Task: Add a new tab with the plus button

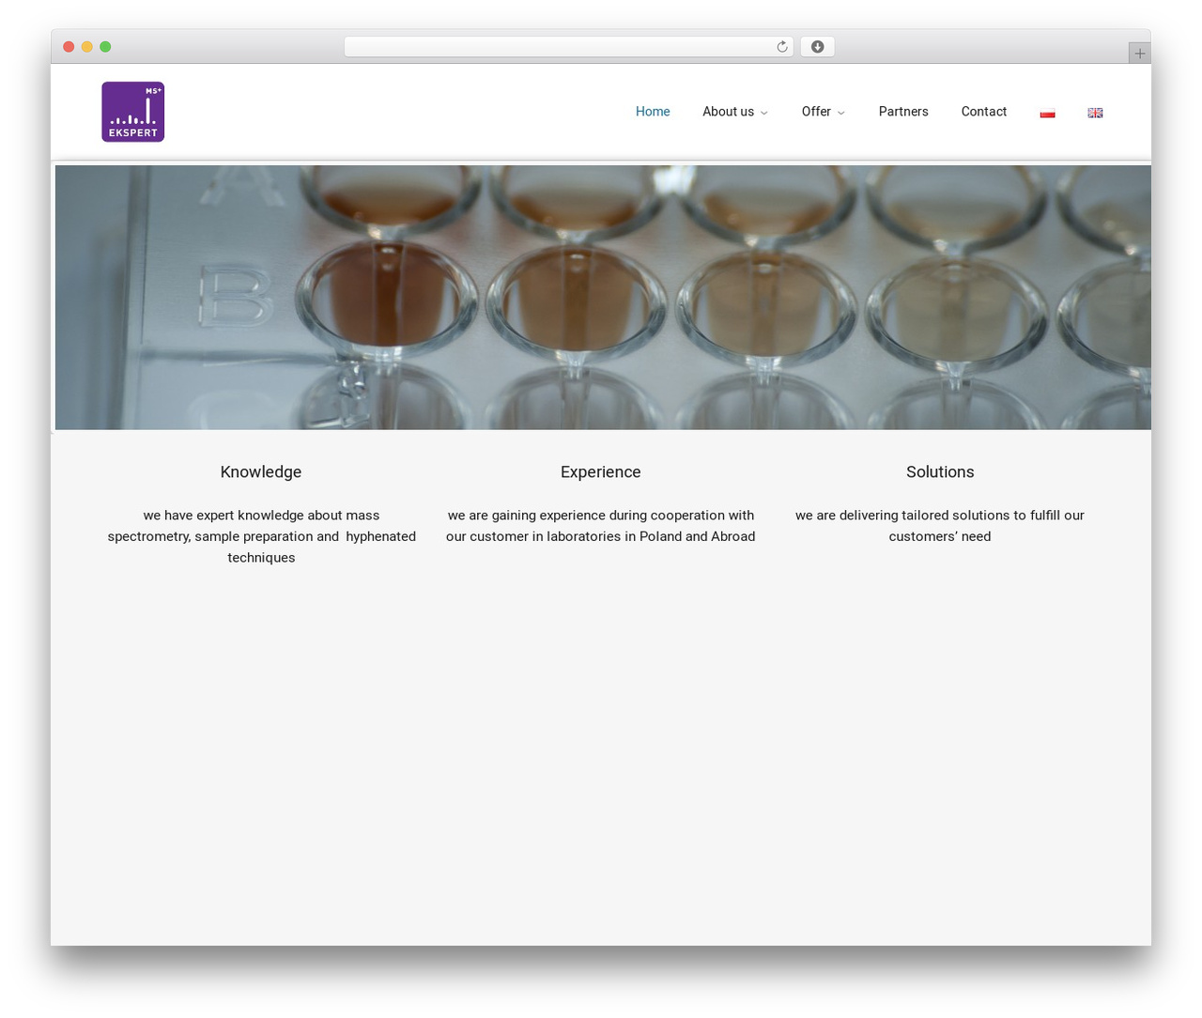Action: (x=1139, y=54)
